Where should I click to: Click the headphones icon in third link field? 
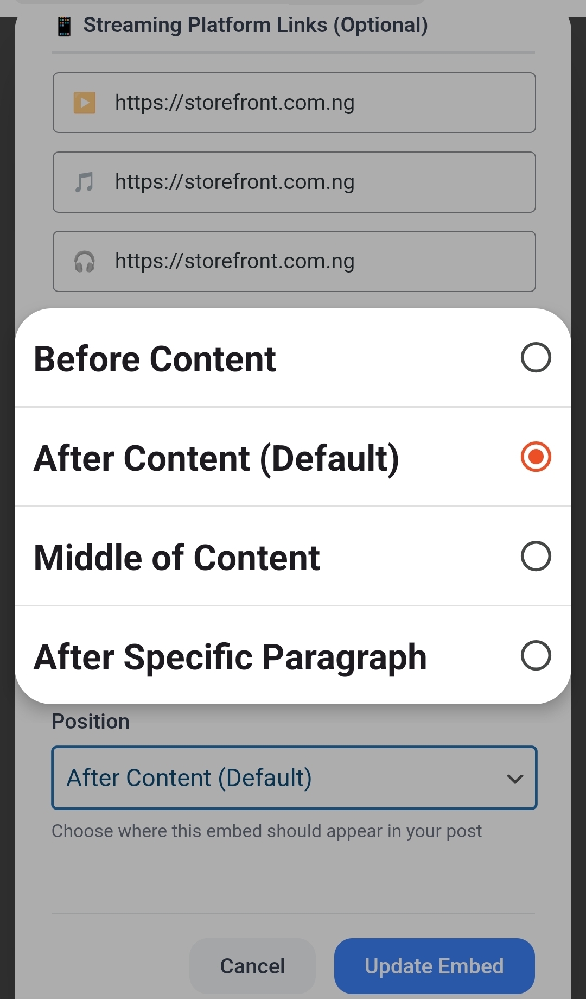click(x=84, y=261)
